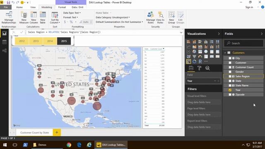Expand the formula bar chevron
This screenshot has height=149, width=265.
181,32
